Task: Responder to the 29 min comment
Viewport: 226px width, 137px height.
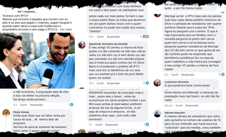Action: point(192,106)
